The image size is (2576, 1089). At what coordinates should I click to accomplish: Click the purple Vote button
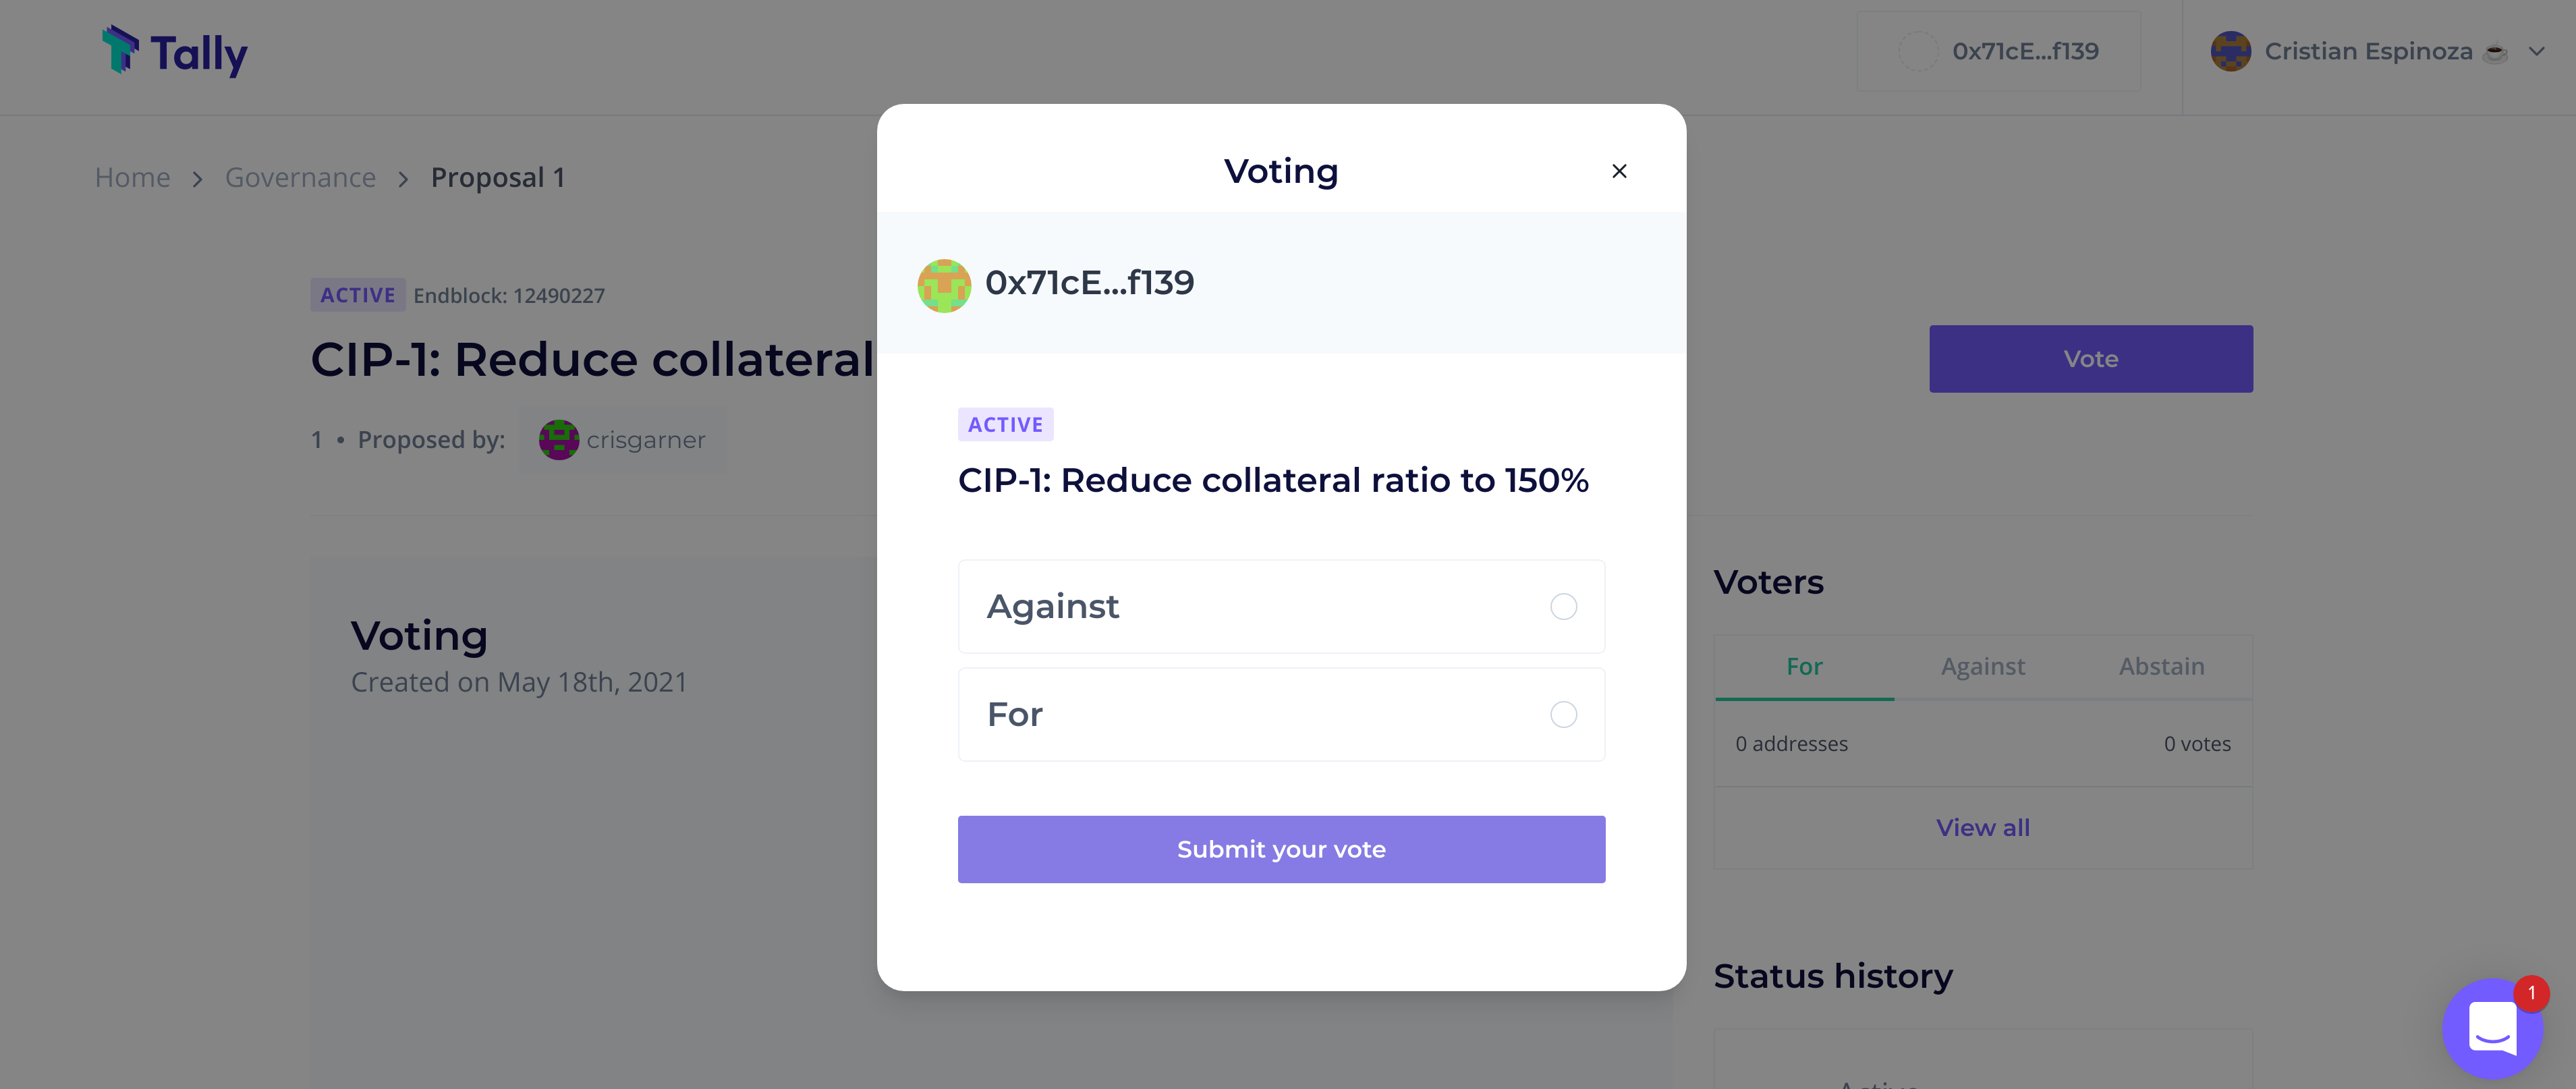[x=2090, y=359]
